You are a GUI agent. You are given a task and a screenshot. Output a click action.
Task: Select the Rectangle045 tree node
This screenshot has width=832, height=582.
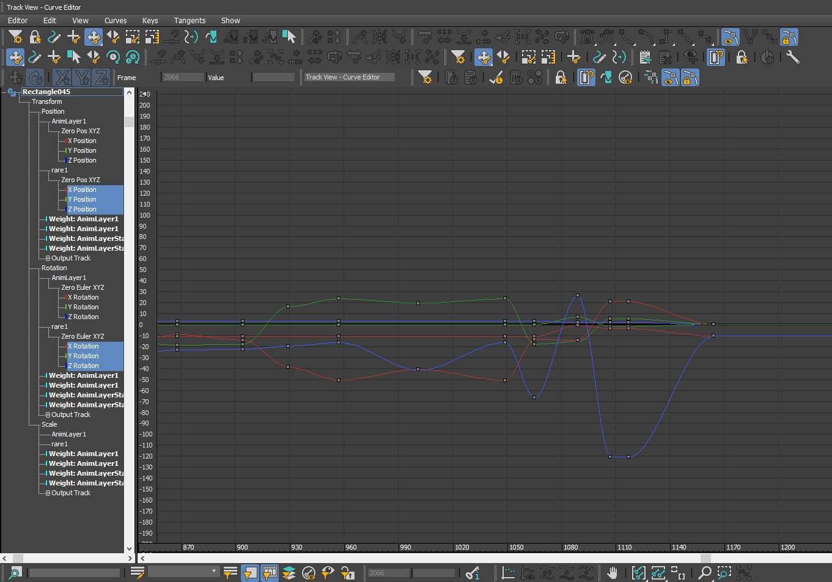point(46,92)
